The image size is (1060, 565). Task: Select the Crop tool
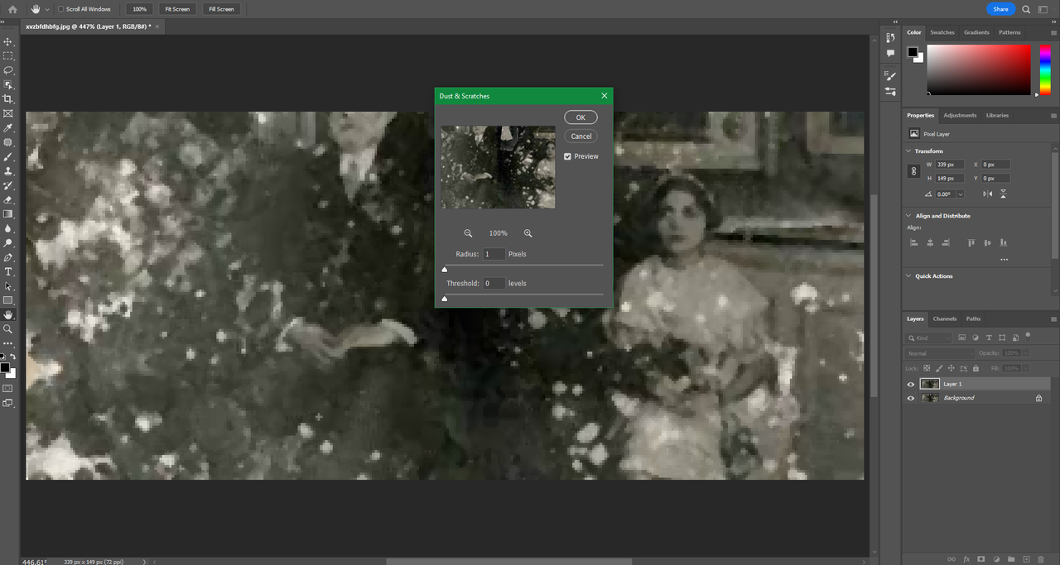pyautogui.click(x=8, y=98)
